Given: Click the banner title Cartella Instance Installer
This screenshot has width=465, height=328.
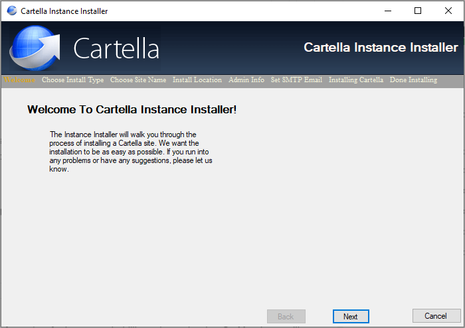Looking at the screenshot, I should [381, 48].
